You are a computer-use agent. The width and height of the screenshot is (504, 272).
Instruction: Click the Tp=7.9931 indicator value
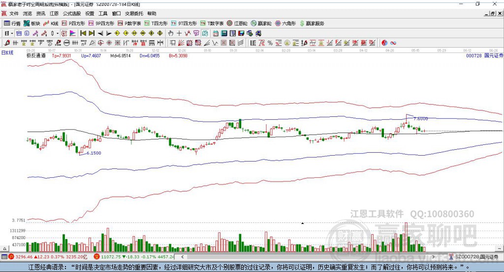point(62,55)
